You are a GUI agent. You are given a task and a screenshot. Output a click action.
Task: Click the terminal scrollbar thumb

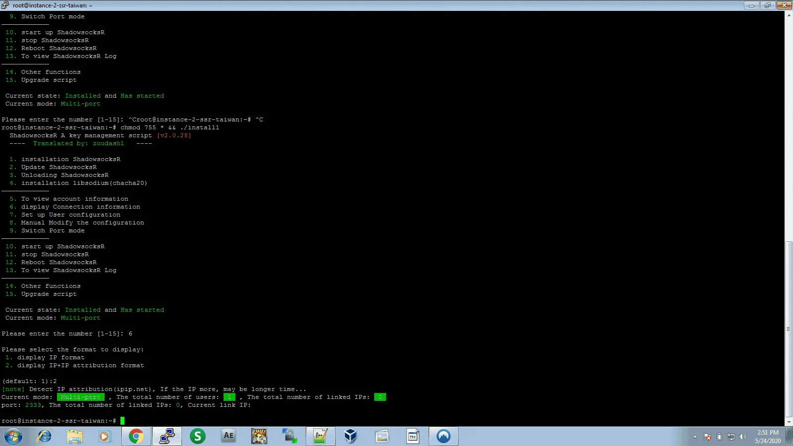[x=789, y=329]
